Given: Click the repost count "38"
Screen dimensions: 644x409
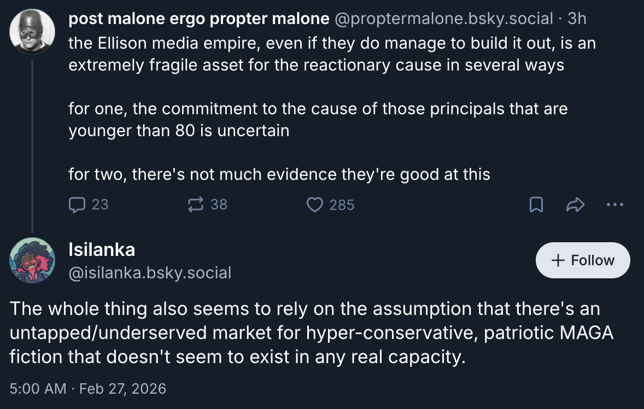Looking at the screenshot, I should tap(219, 204).
